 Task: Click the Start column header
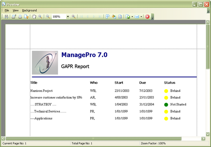[x=119, y=83]
